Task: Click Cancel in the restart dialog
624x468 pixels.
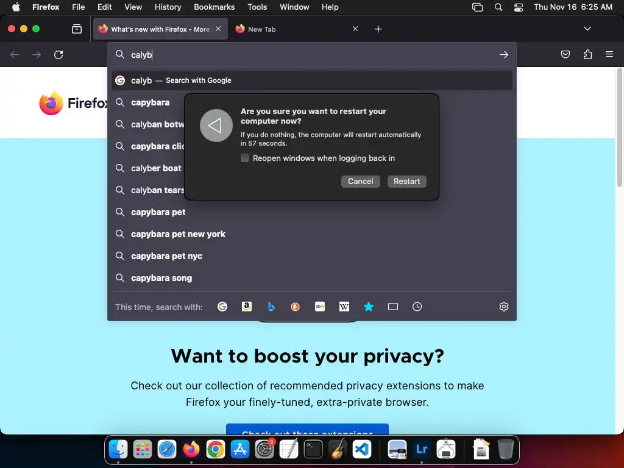Action: click(x=361, y=181)
